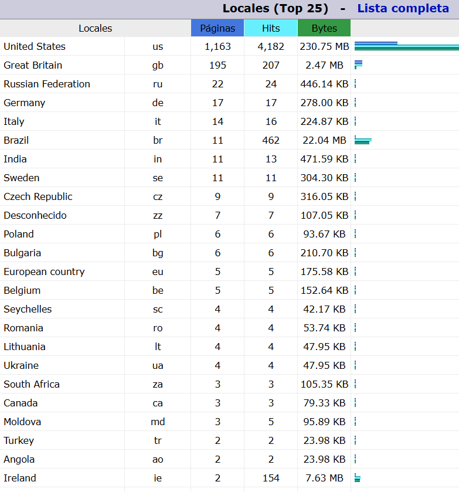Click the Ireland bar graph

click(x=358, y=478)
